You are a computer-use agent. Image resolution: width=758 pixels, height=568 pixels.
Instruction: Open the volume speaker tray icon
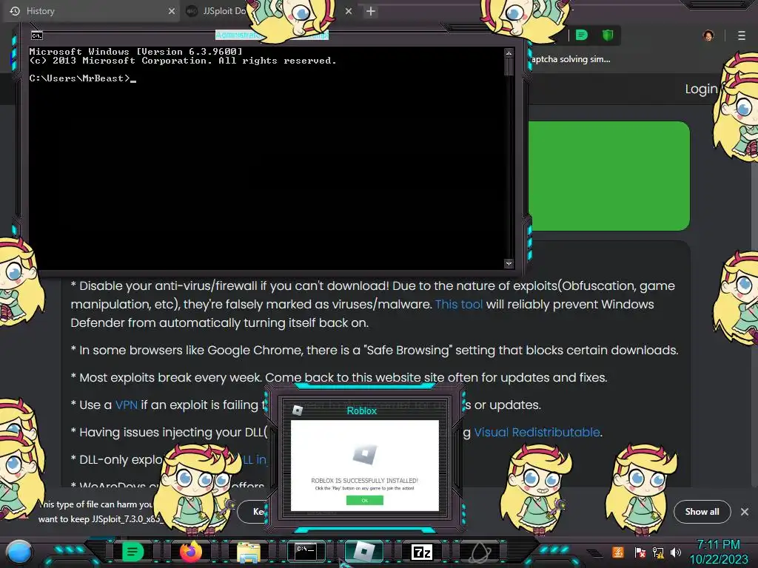coord(675,552)
